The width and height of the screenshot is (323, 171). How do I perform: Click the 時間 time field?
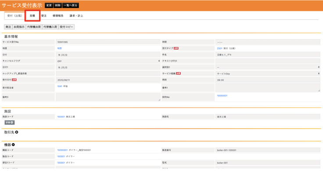(268, 42)
